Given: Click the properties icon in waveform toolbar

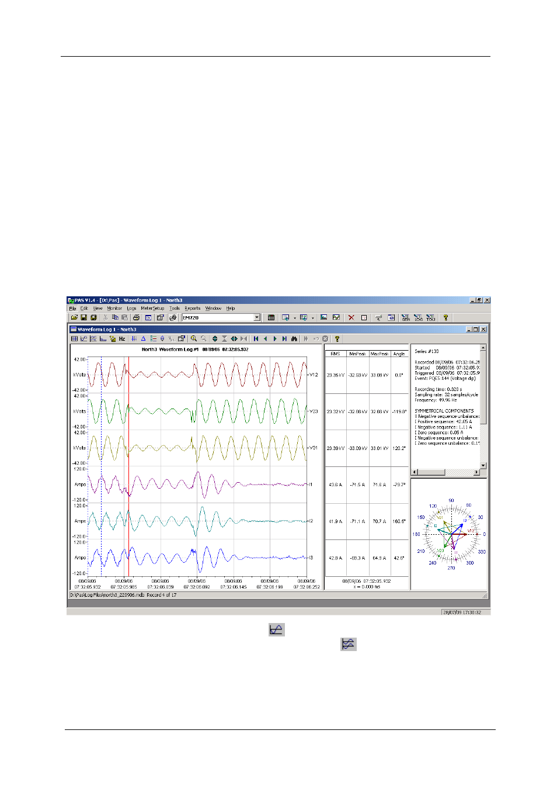Looking at the screenshot, I should pos(182,338).
